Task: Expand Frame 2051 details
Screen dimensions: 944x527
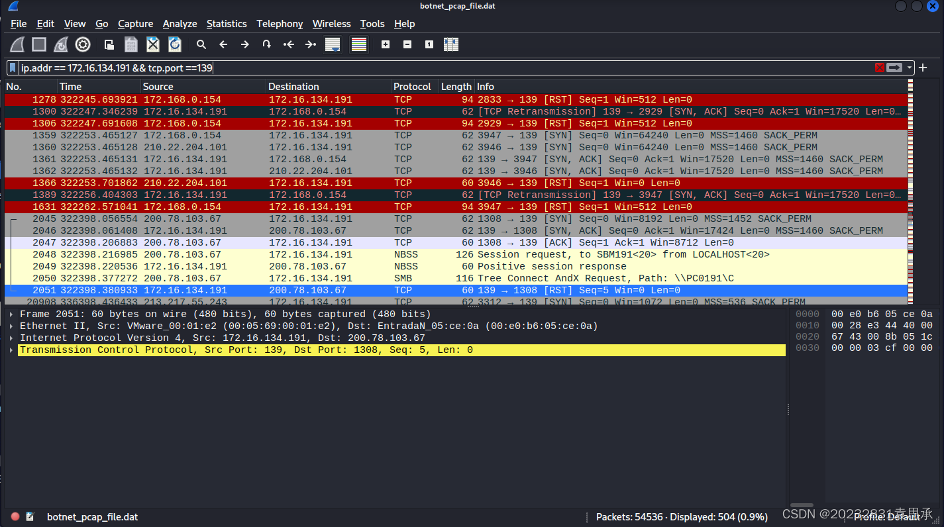Action: click(x=12, y=314)
